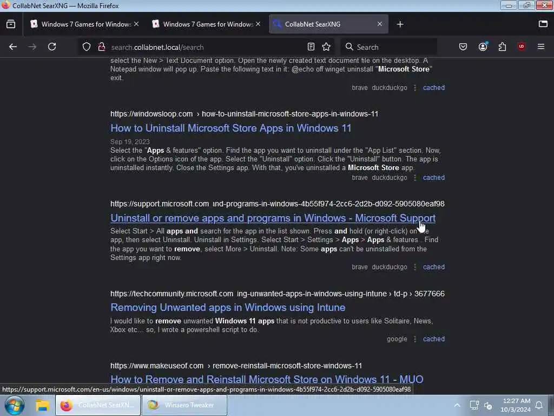Open a new tab with the plus button

click(400, 24)
